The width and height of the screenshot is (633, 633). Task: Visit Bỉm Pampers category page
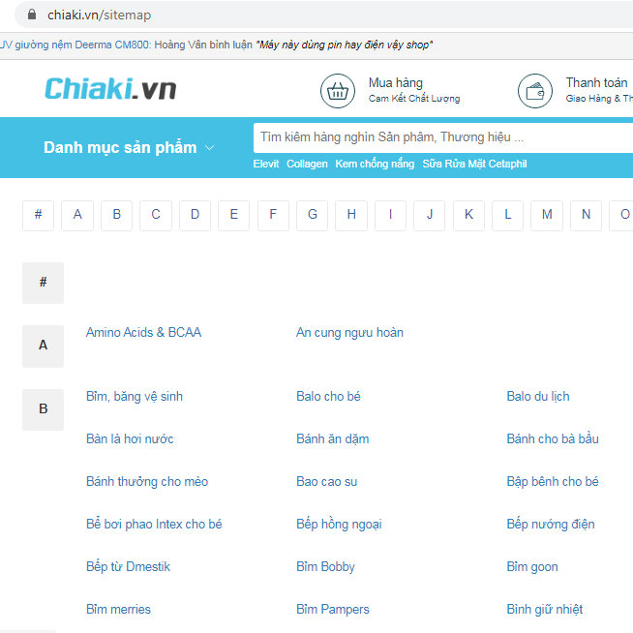(x=333, y=609)
